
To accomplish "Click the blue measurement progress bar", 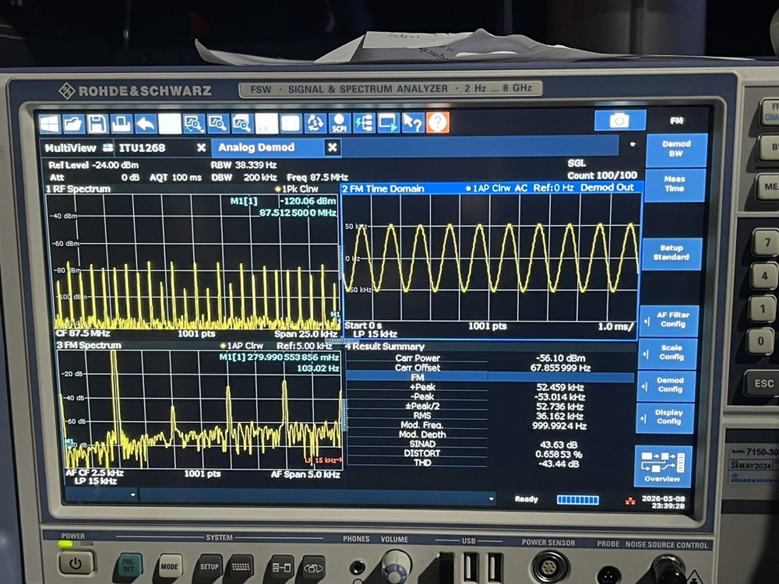I will pyautogui.click(x=578, y=500).
